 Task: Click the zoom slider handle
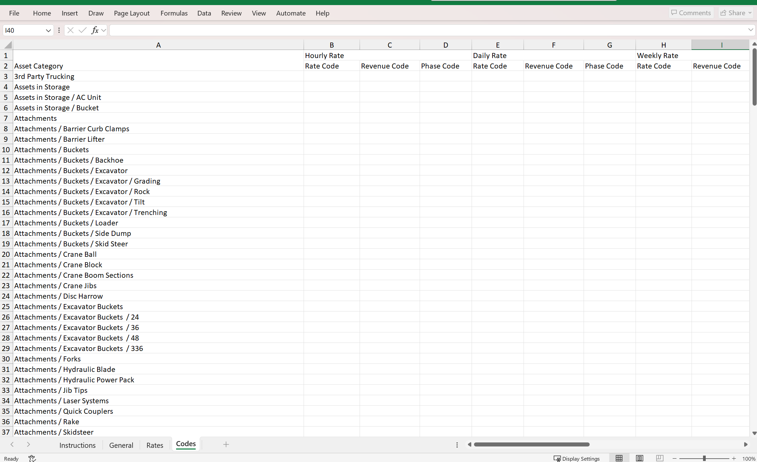[x=704, y=458]
